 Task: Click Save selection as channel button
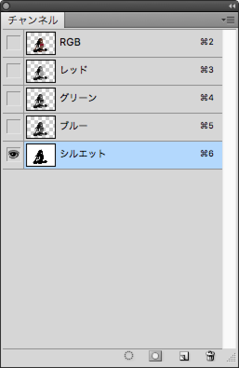tap(155, 356)
